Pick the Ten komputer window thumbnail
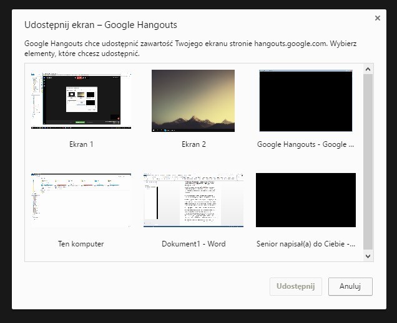The width and height of the screenshot is (397, 323). coord(81,200)
